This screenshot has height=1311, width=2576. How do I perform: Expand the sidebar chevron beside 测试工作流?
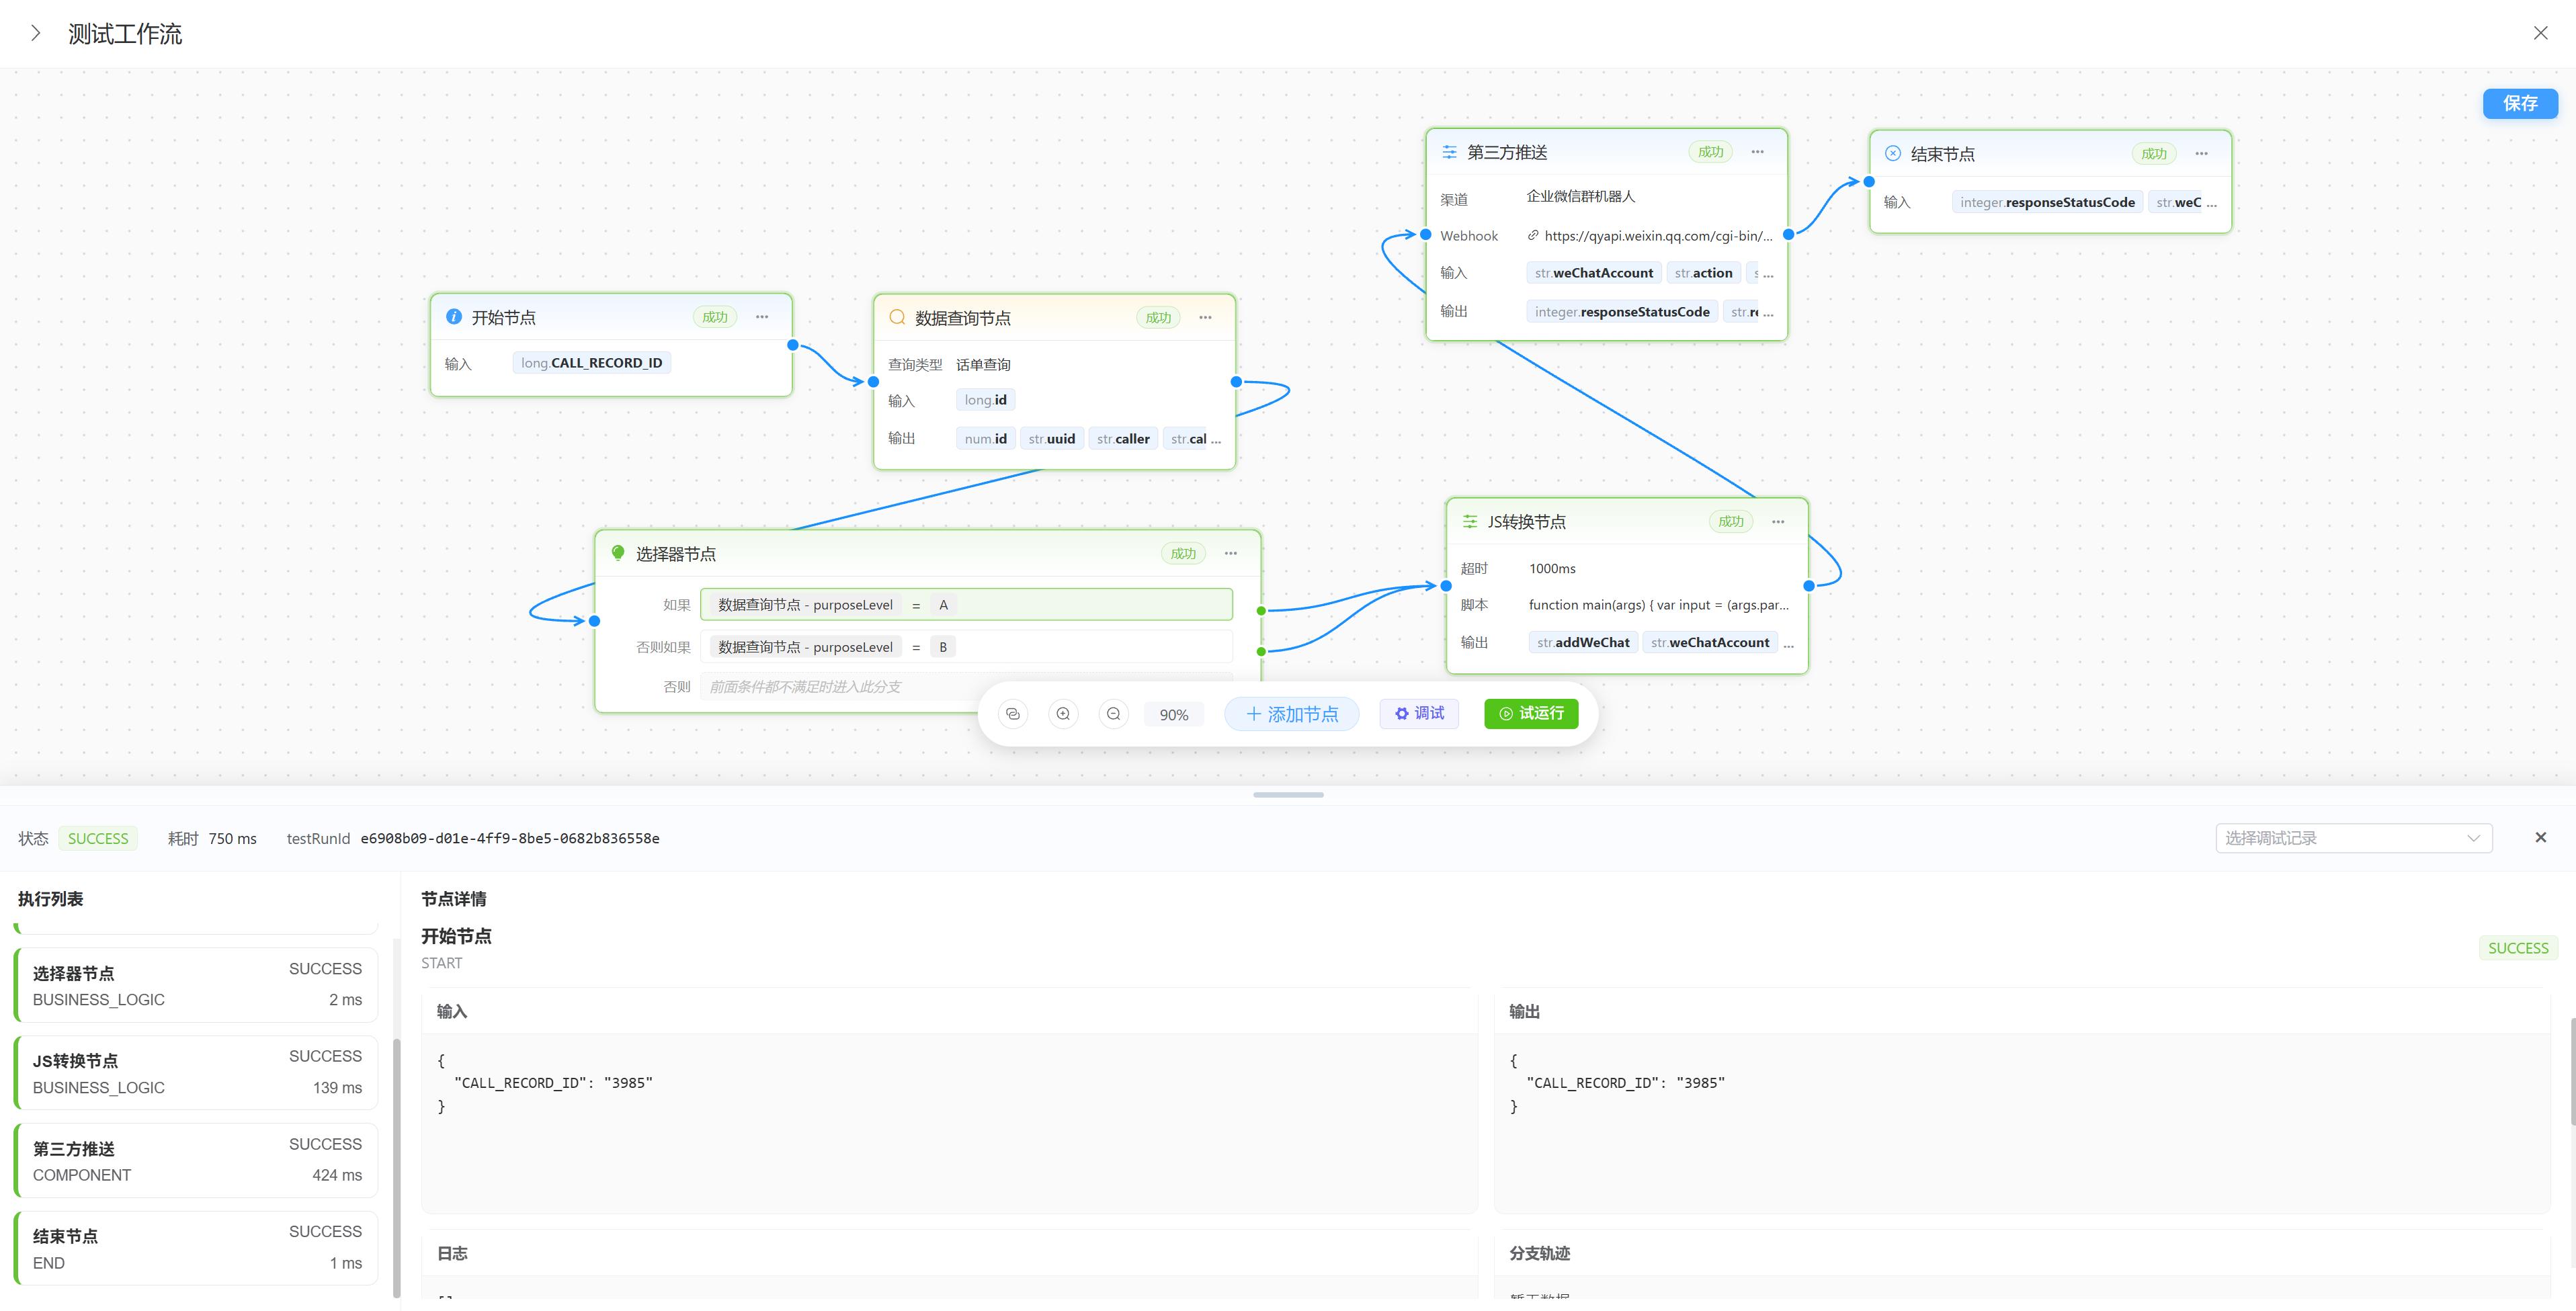point(36,33)
